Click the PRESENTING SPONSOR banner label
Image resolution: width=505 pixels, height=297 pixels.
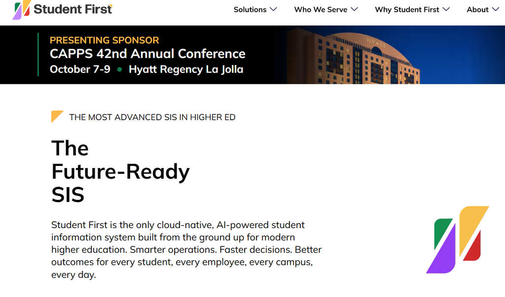105,40
